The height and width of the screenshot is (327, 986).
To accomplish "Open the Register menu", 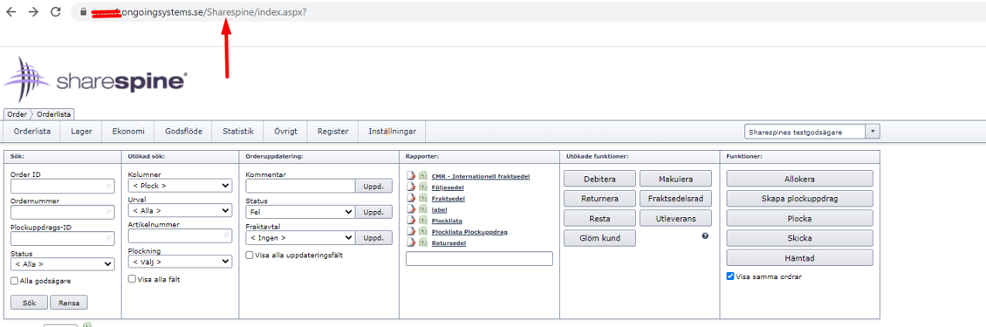I will (332, 132).
